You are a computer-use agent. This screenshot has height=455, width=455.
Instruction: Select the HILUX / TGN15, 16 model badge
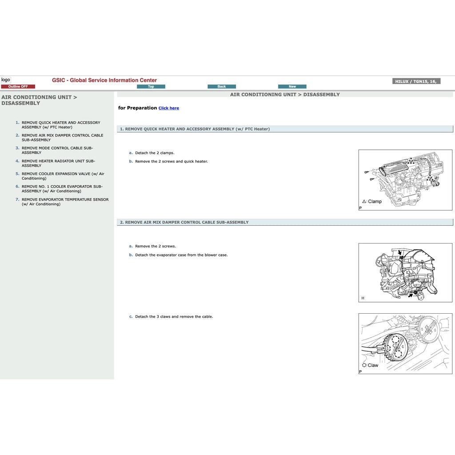(415, 81)
